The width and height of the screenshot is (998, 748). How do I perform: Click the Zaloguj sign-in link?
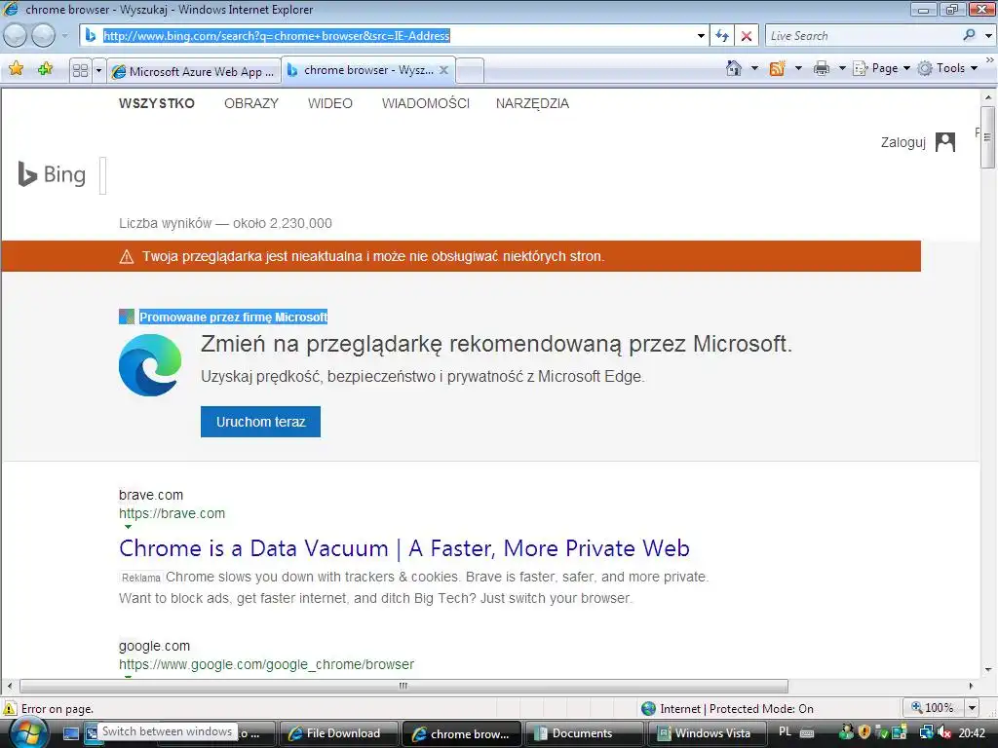pyautogui.click(x=902, y=142)
